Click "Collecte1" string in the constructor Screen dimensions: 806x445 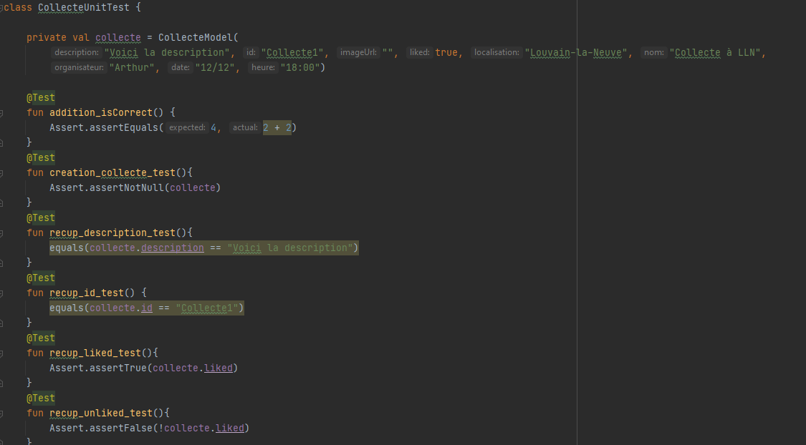[292, 52]
